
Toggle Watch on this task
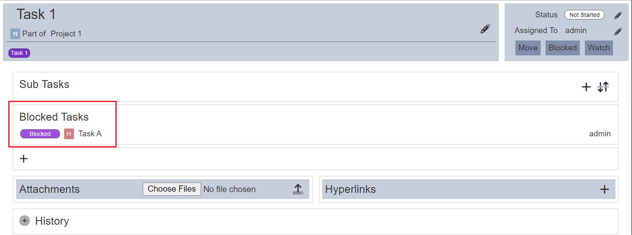point(598,48)
